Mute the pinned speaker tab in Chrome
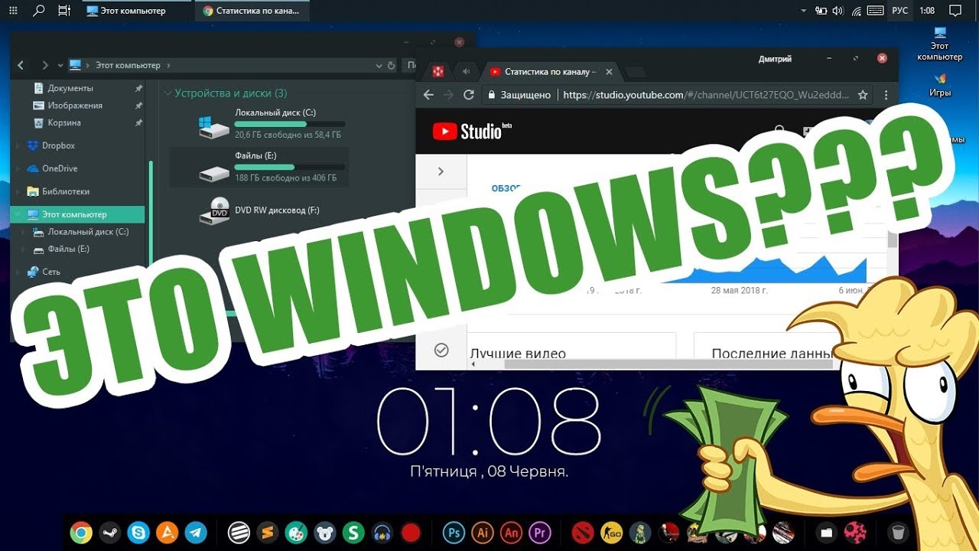The image size is (979, 551). click(467, 71)
